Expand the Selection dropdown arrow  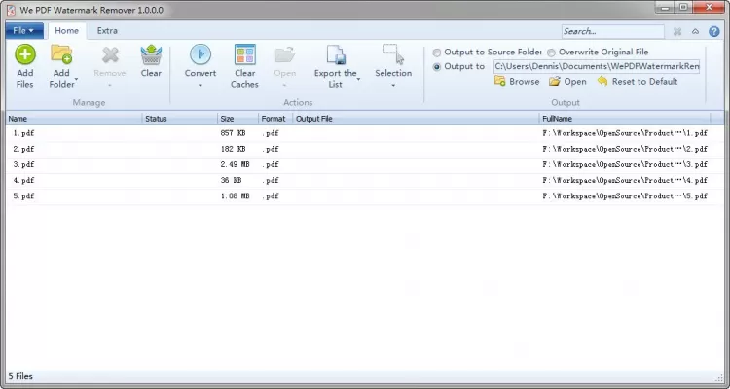pos(393,86)
